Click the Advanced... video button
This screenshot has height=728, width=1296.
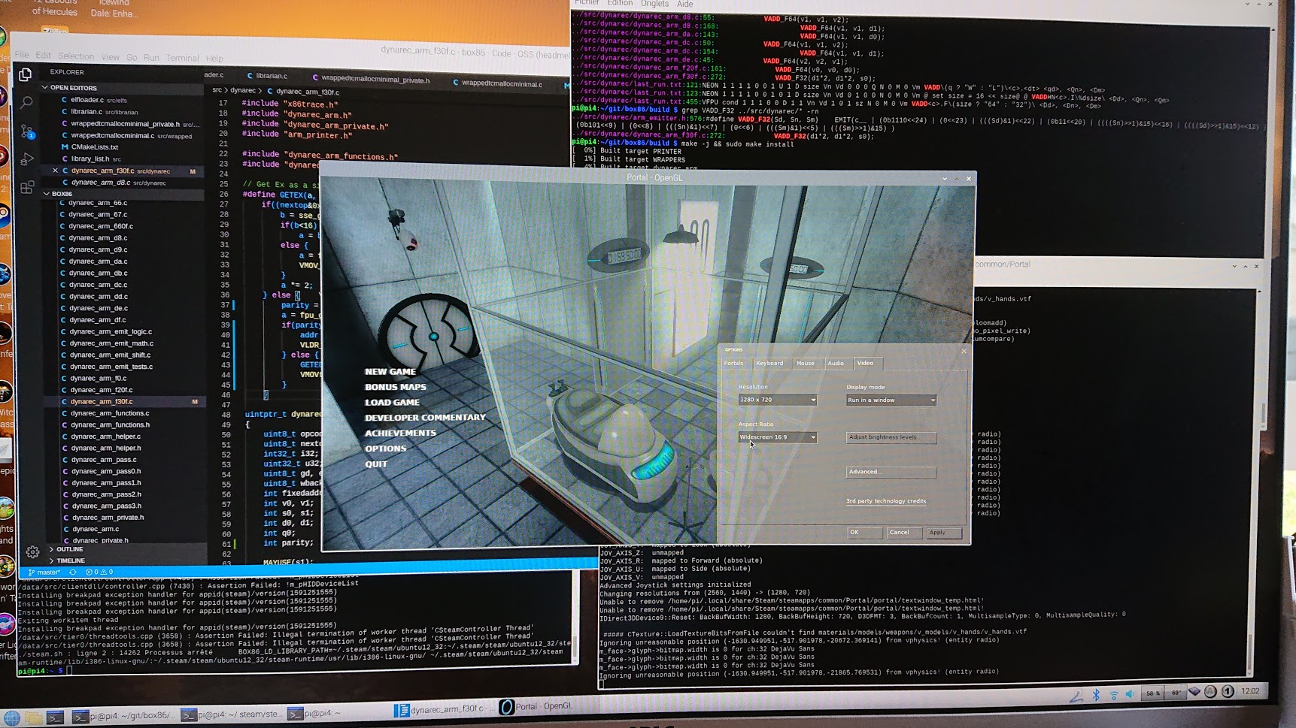pyautogui.click(x=891, y=472)
